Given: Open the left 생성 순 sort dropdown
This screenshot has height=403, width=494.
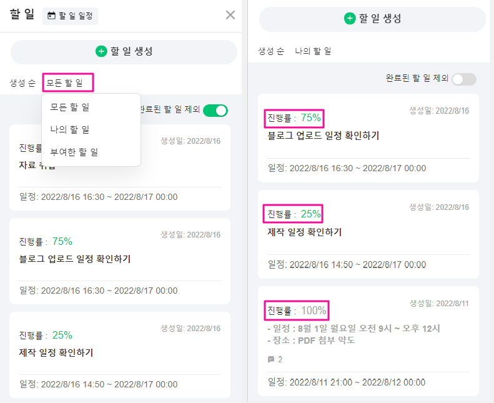Looking at the screenshot, I should 22,82.
